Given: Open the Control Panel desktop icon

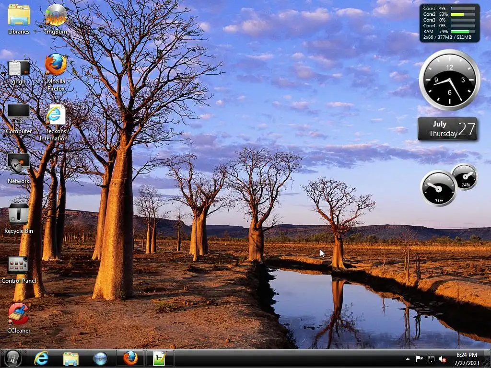Looking at the screenshot, I should click(19, 269).
